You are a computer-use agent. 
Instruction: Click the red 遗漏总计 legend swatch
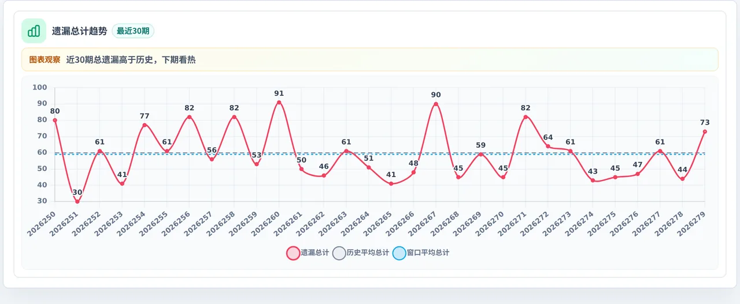click(x=293, y=253)
